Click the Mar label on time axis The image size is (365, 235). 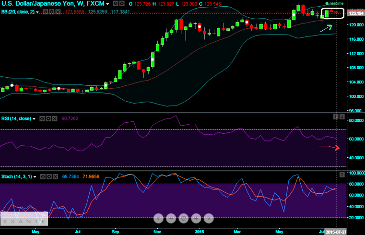coord(237,232)
